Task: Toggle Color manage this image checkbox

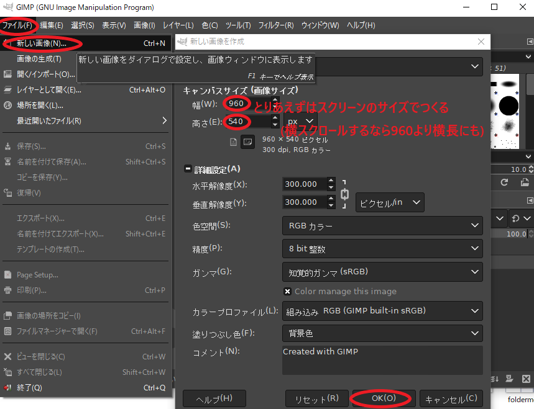Action: point(287,292)
